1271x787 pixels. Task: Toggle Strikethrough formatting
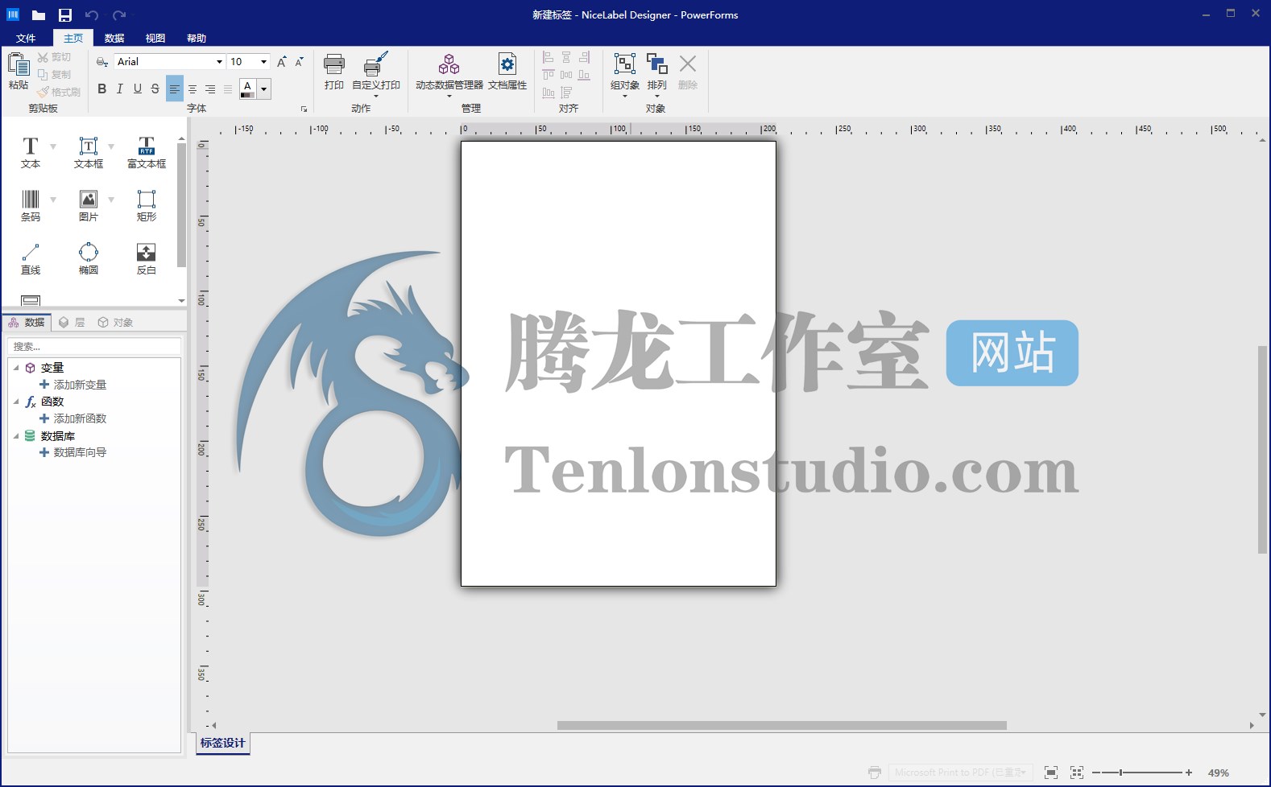tap(155, 89)
